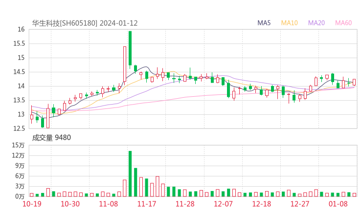362x215 pixels.
Task: Select the 华生科技[SH605180] 2024-01-12 chart title
Action: coord(85,23)
